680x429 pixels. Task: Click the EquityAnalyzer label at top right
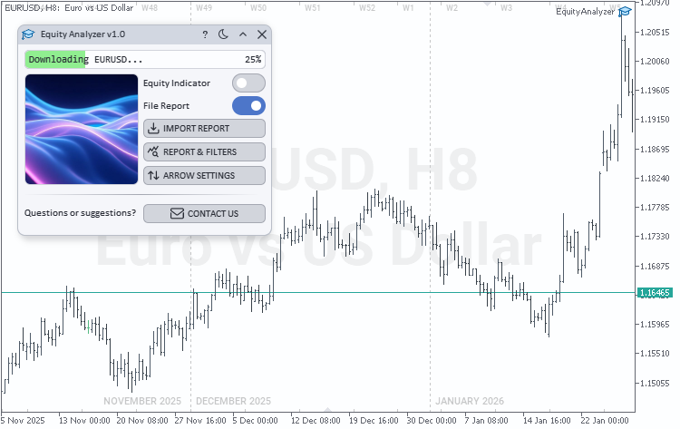(585, 11)
